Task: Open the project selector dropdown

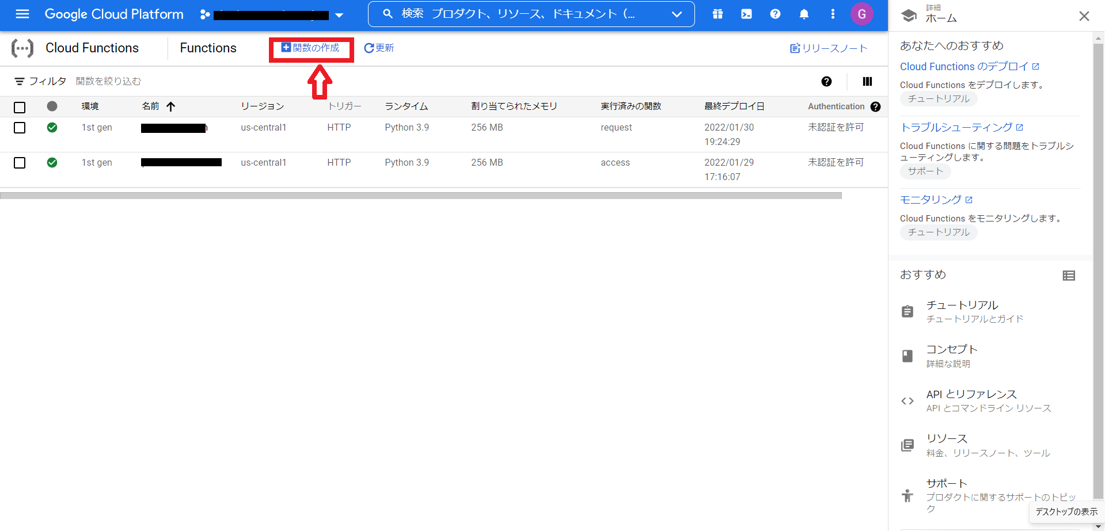Action: coord(272,15)
